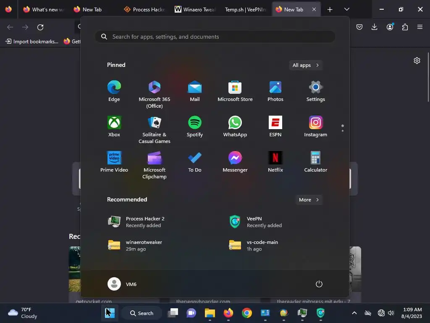
Task: Show hidden system tray icons
Action: [x=354, y=313]
